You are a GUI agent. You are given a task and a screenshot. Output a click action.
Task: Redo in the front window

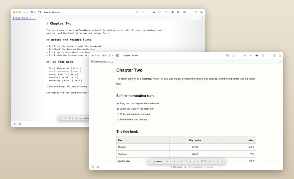[x=98, y=167]
